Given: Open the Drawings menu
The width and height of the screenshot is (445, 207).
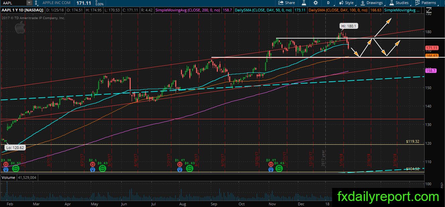Looking at the screenshot, I should pos(372,3).
